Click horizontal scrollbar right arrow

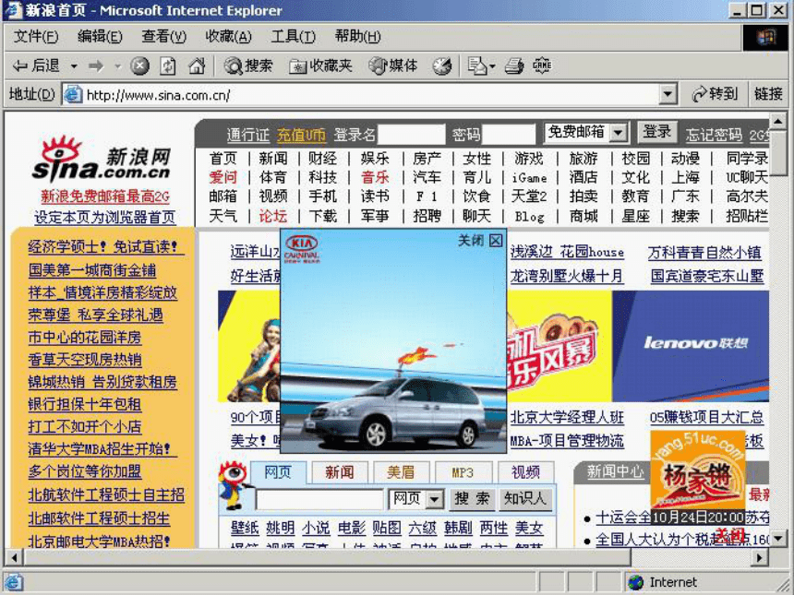[x=760, y=557]
